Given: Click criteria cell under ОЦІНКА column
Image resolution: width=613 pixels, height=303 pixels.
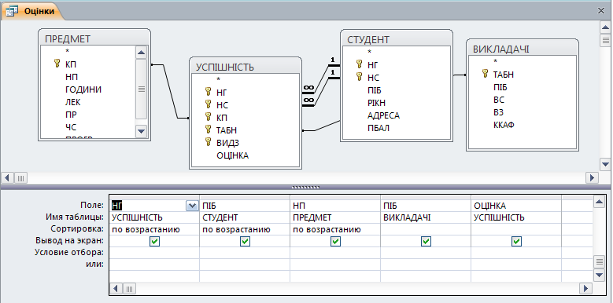Looking at the screenshot, I should click(x=516, y=253).
